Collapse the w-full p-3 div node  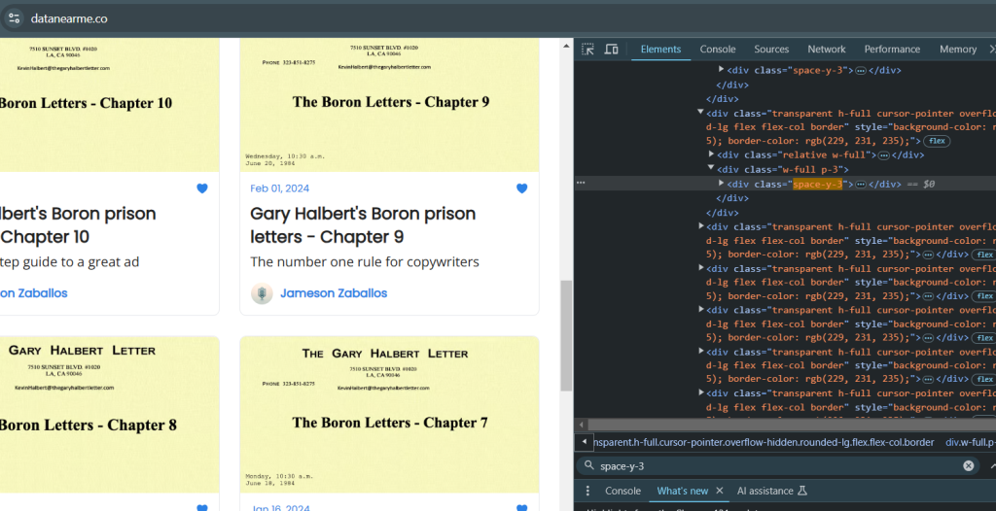click(711, 169)
